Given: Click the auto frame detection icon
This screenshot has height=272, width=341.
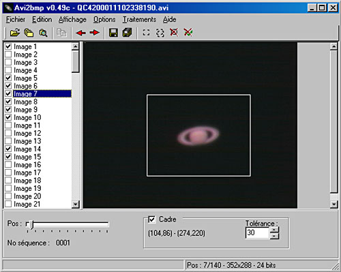Looking at the screenshot, I should point(160,33).
